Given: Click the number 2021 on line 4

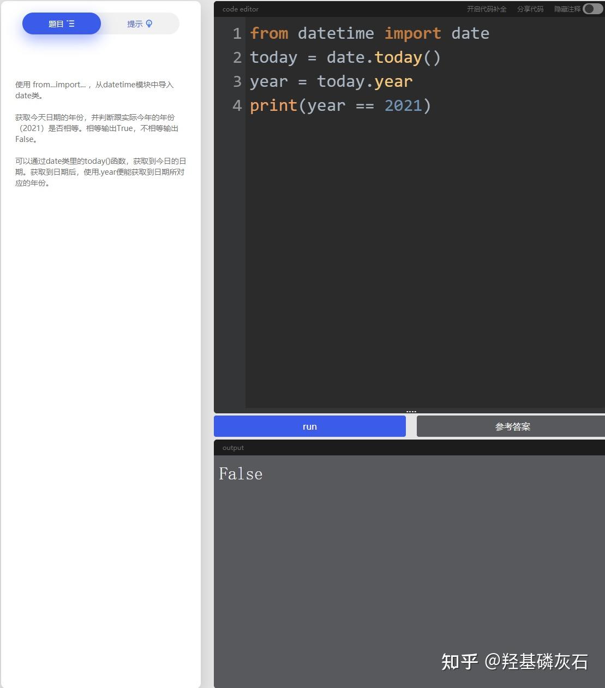Looking at the screenshot, I should (403, 105).
